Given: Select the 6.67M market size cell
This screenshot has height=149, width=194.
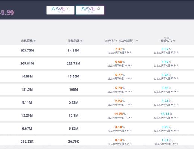Looking at the screenshot, I should 27,129.
